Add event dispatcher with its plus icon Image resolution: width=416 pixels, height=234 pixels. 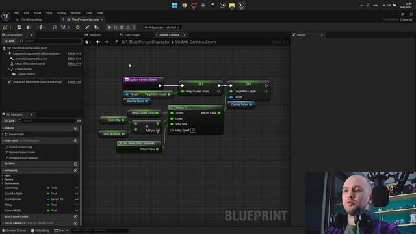coord(75,216)
